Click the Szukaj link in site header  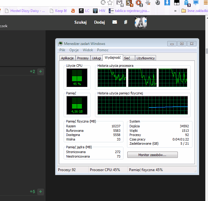pos(80,22)
